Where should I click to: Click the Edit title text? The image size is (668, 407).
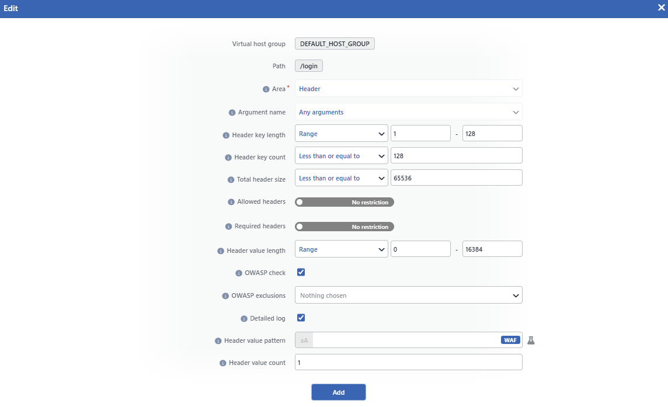[x=11, y=8]
